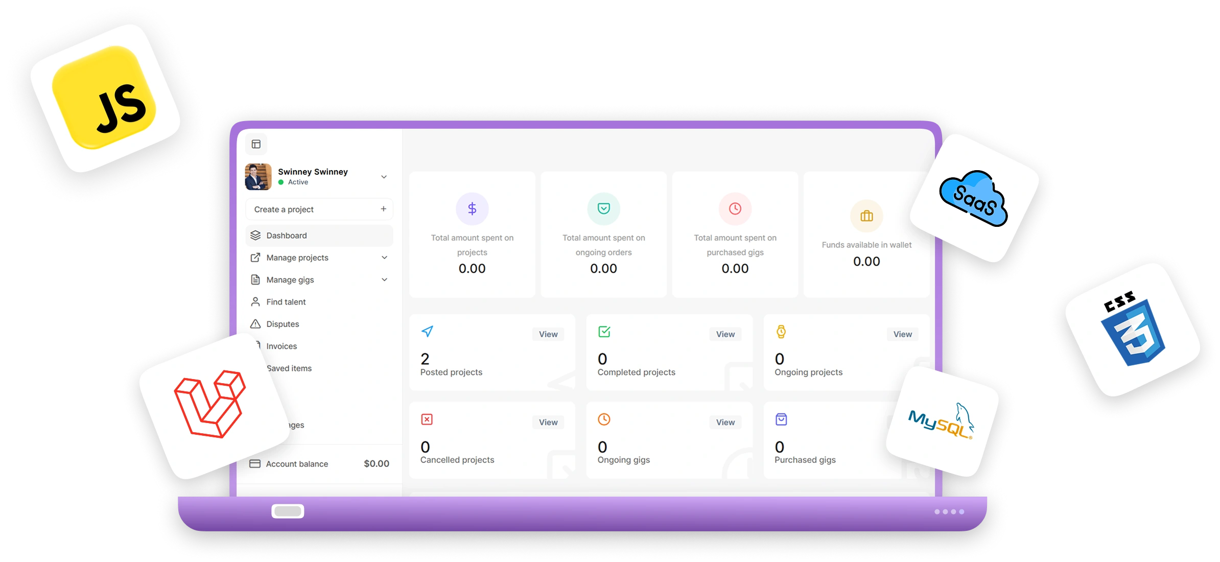View the Posted projects
This screenshot has height=562, width=1220.
pos(548,334)
